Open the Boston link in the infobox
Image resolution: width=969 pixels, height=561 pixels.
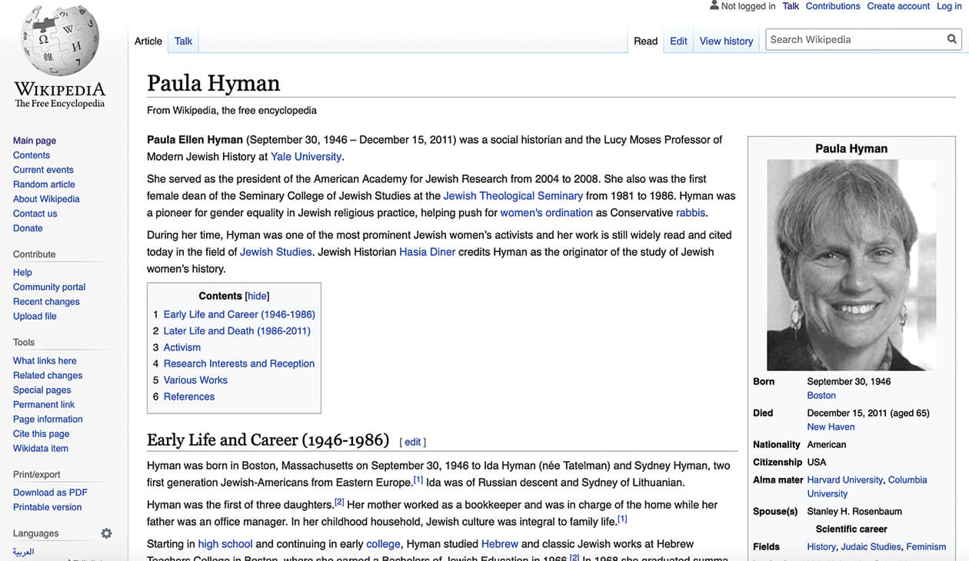click(821, 395)
